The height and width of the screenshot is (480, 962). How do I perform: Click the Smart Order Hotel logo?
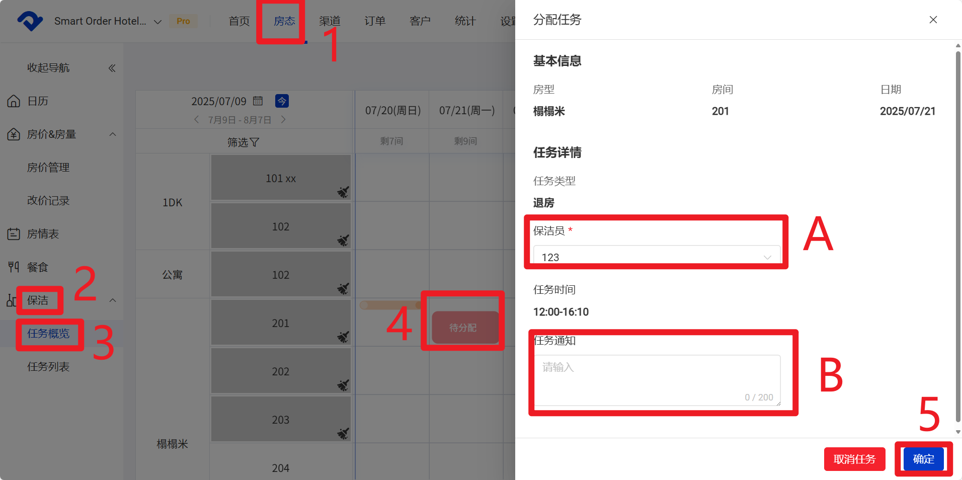[x=30, y=21]
